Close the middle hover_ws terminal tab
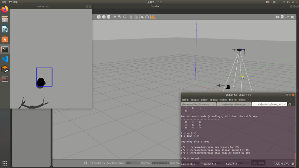This screenshot has height=168, width=299. point(249,104)
